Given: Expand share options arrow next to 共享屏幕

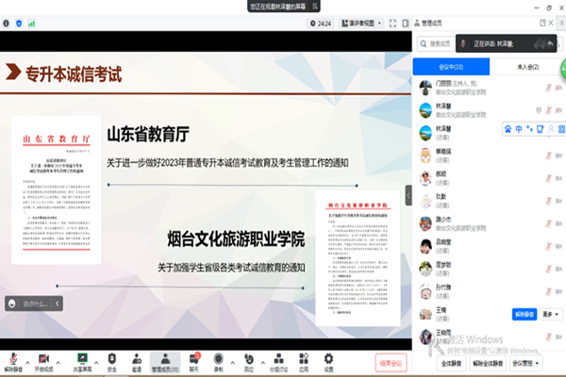Looking at the screenshot, I should click(96, 363).
